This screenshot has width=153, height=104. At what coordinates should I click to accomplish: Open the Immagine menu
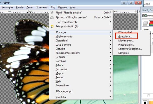pyautogui.click(x=8, y=8)
